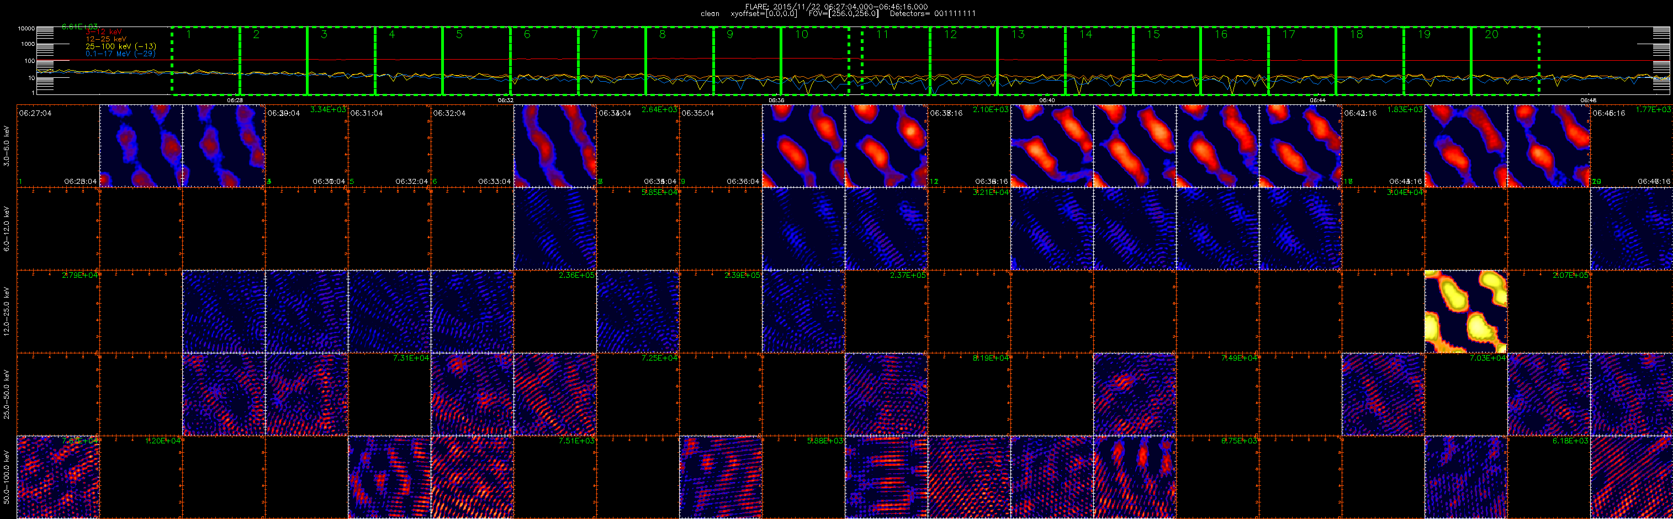The height and width of the screenshot is (519, 1673).
Task: Click the '06:36' time axis tick label
Action: [x=776, y=100]
